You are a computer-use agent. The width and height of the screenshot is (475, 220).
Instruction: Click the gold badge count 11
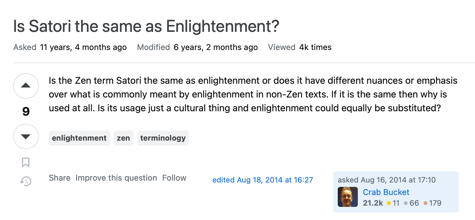(x=396, y=203)
